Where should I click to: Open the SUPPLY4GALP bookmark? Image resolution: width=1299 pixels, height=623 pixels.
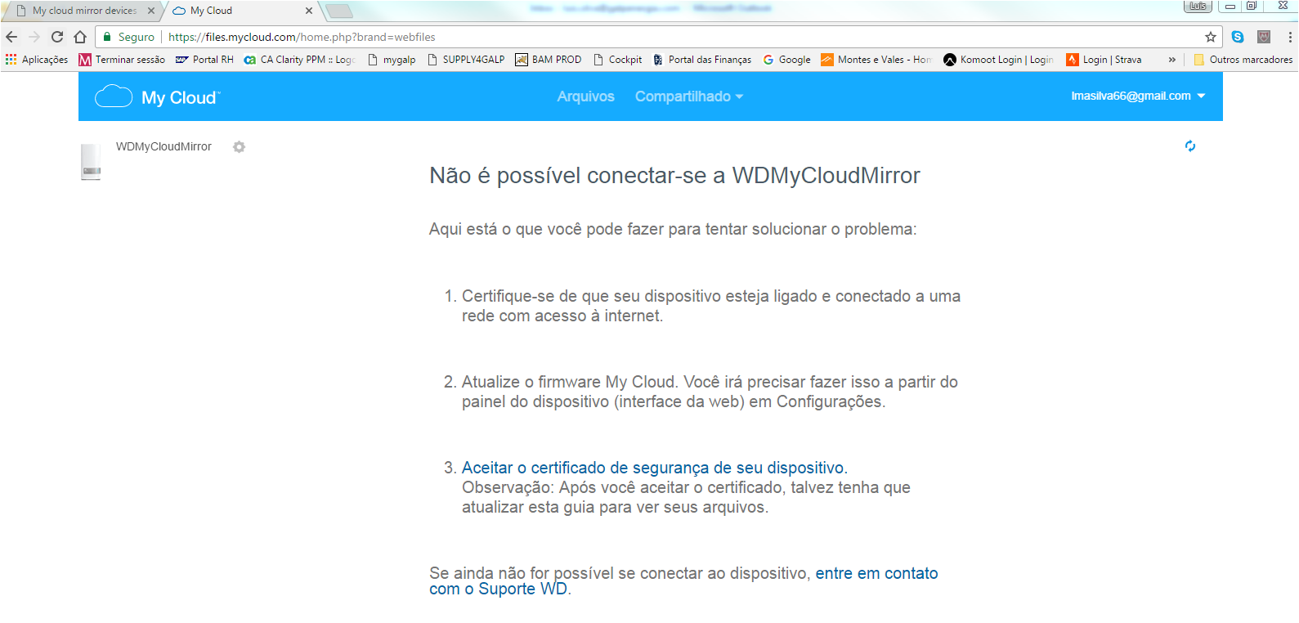(x=466, y=60)
